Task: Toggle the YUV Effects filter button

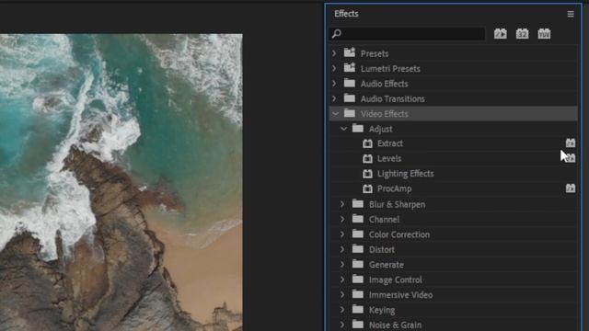Action: click(544, 34)
